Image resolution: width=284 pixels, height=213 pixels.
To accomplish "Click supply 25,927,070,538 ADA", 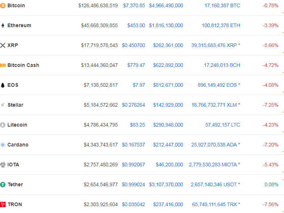I will [214, 145].
